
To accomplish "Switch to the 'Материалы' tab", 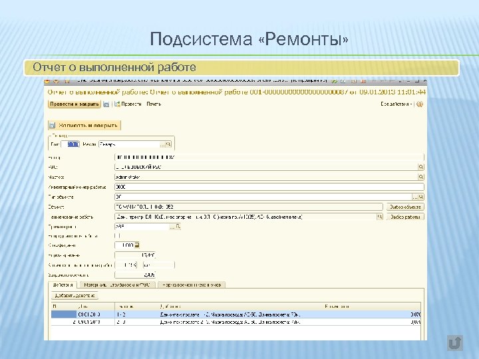I will [117, 285].
